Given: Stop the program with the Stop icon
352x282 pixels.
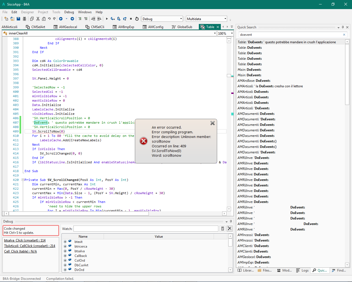Looking at the screenshot, I should point(131,19).
